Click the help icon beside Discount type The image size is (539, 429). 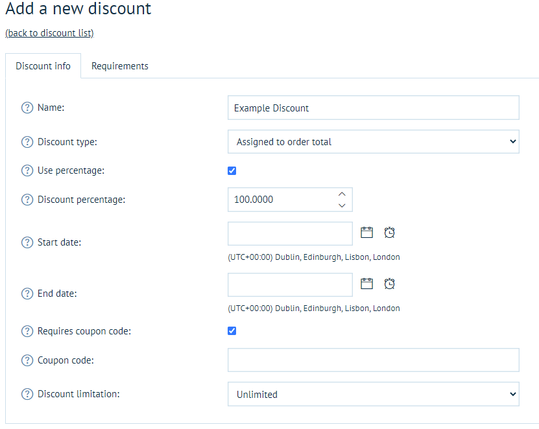(x=27, y=142)
